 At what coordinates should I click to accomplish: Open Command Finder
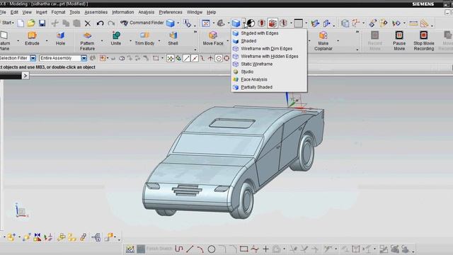(x=142, y=23)
